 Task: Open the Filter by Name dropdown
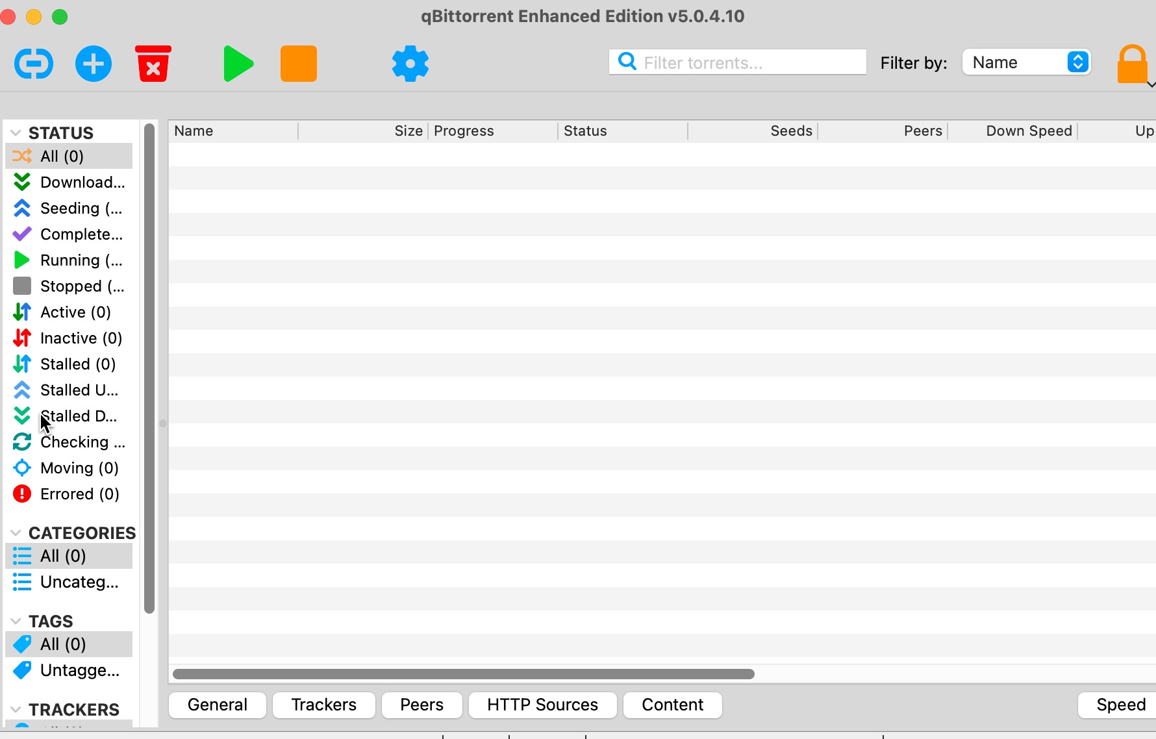(x=1026, y=62)
